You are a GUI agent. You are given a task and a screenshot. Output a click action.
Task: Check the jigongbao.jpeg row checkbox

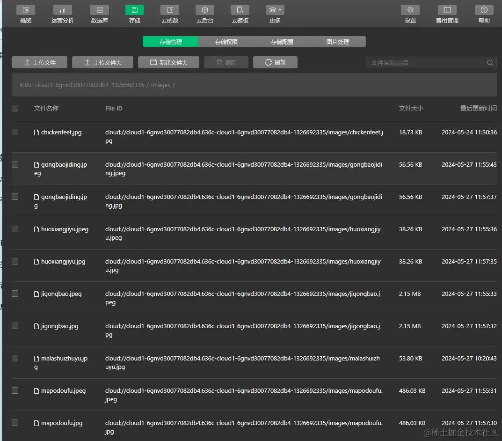(15, 294)
